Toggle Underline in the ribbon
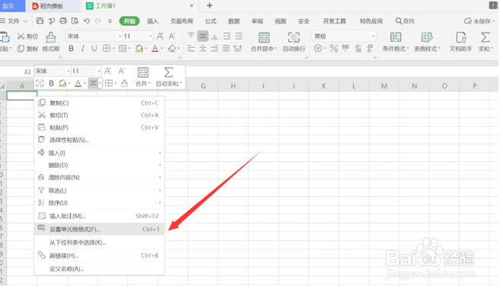The image size is (503, 291). click(94, 49)
